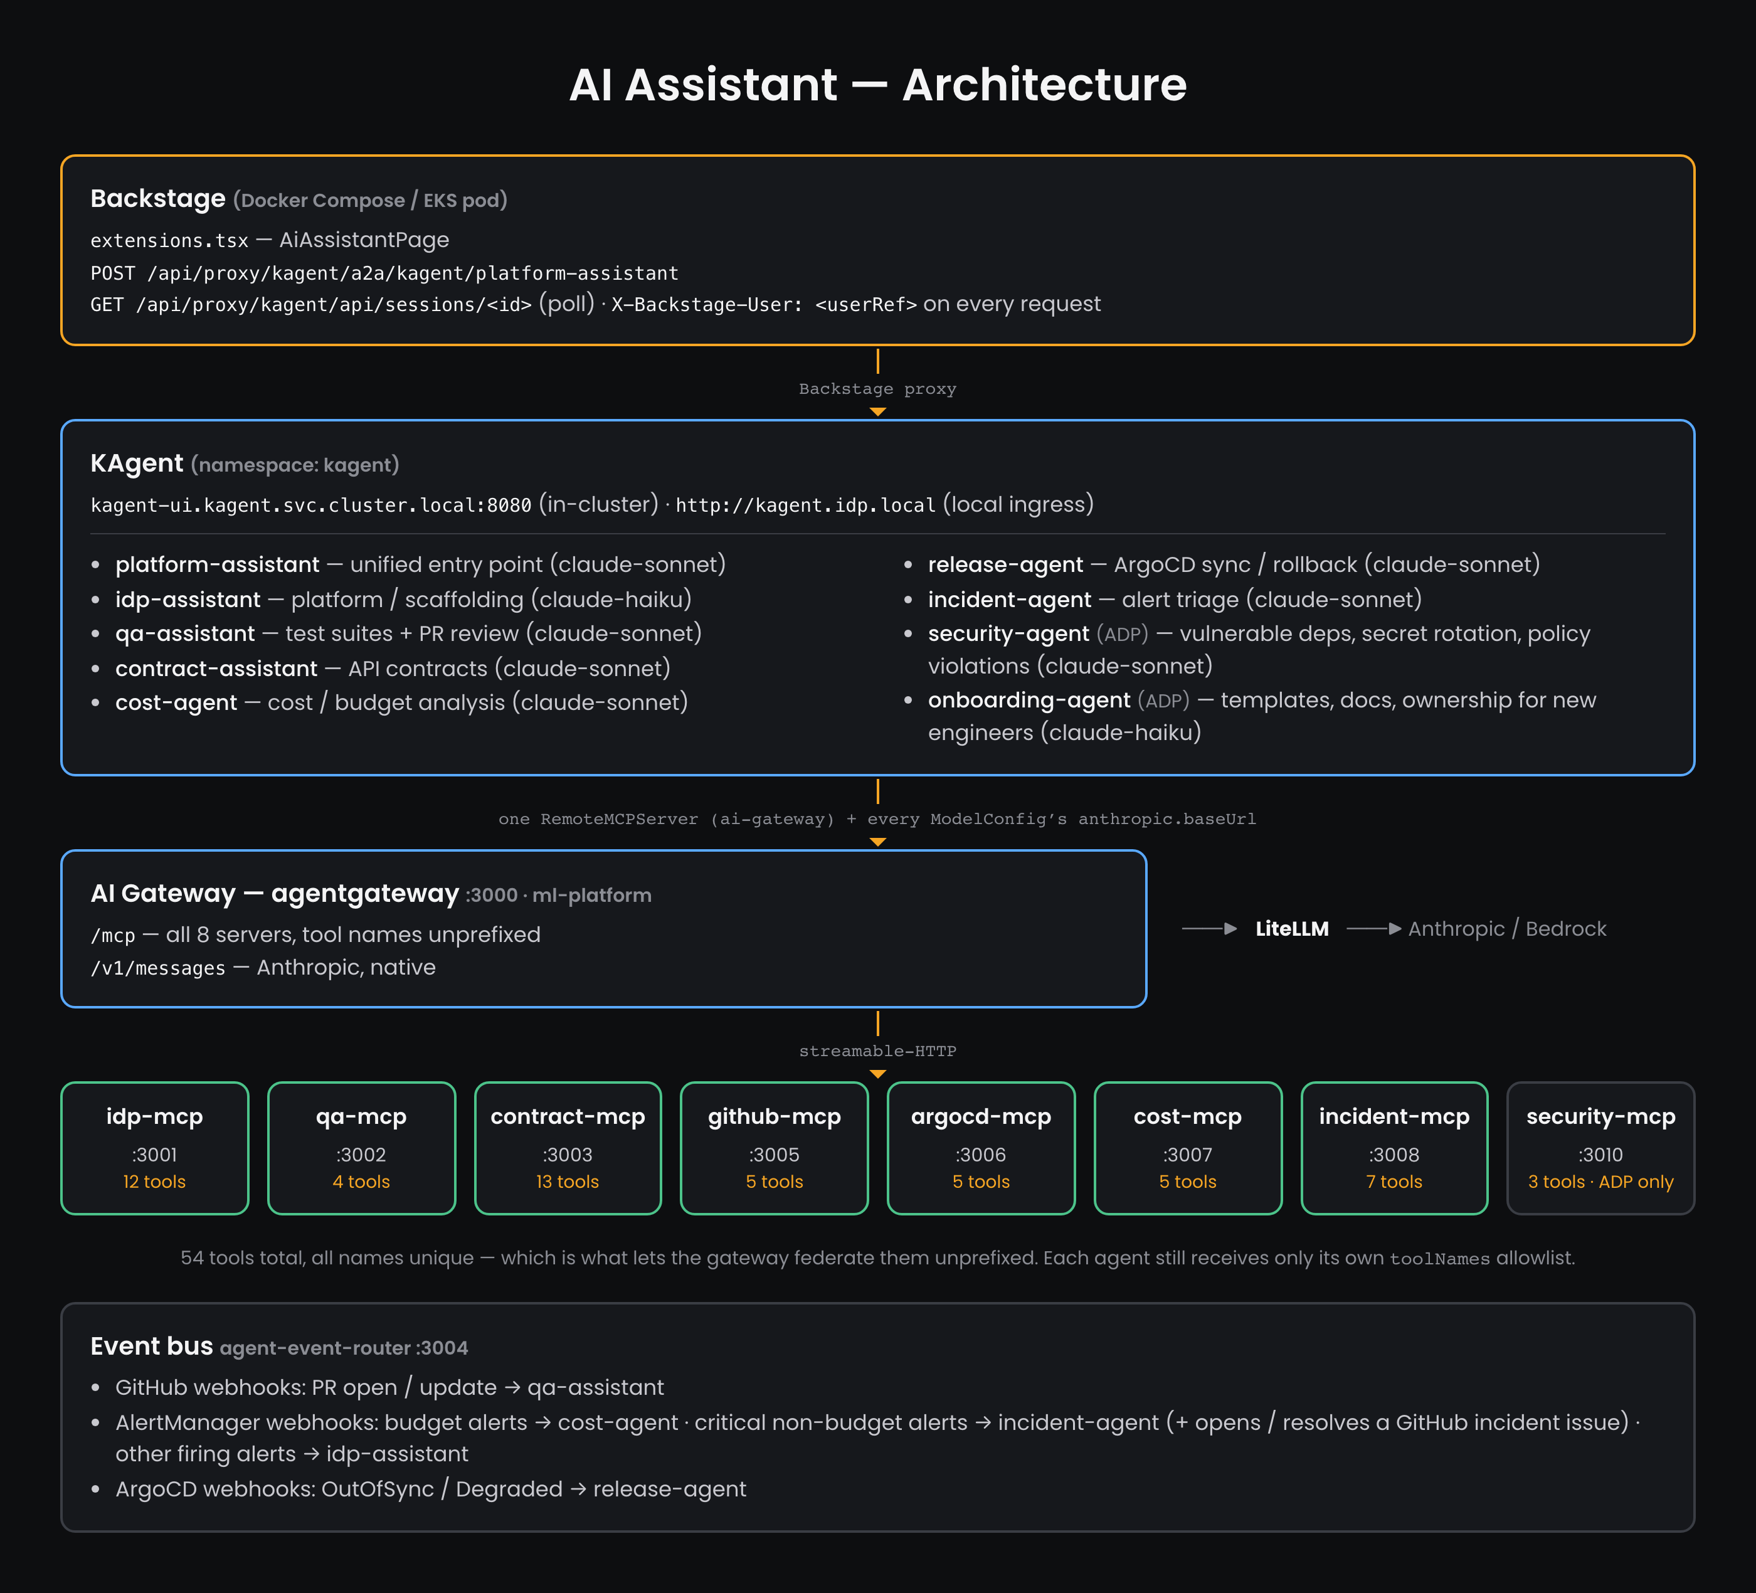This screenshot has width=1756, height=1593.
Task: Click the contract-mcp server card
Action: (x=568, y=1148)
